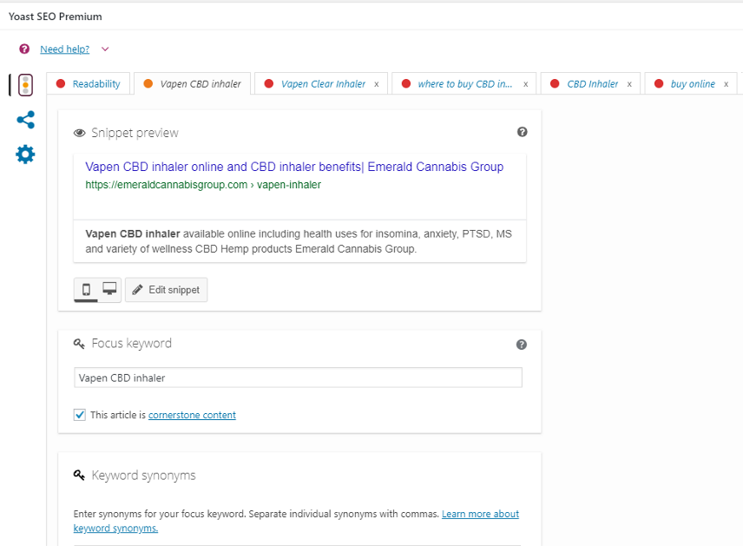Open the Yoast content optimization traffic-light tab
Viewport: 743px width, 552px height.
[25, 85]
